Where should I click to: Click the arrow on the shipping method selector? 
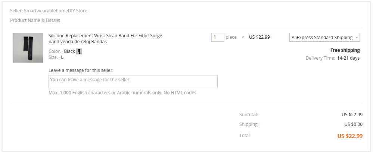click(x=357, y=38)
